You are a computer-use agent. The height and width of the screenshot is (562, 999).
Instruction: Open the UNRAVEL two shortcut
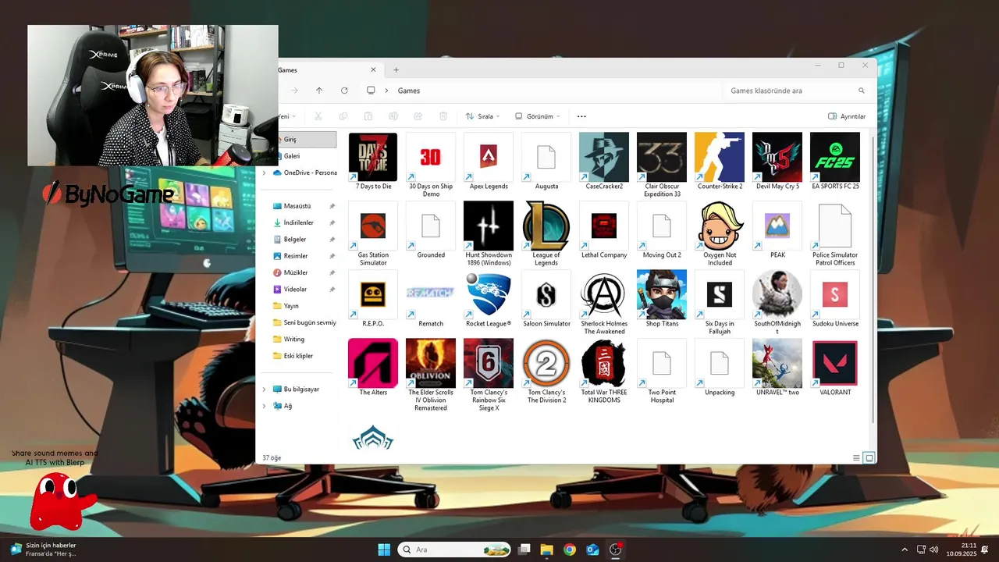coord(777,363)
